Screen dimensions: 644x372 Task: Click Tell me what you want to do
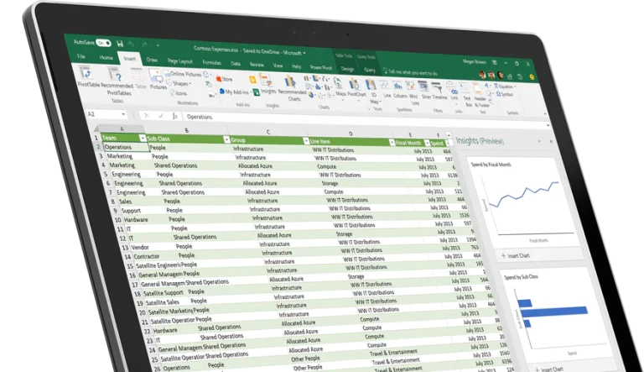coord(409,72)
